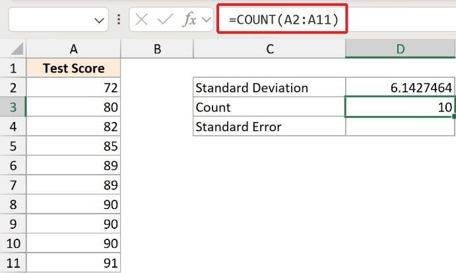Screen dimensions: 456x273
Task: Select column A header
Action: [73, 49]
